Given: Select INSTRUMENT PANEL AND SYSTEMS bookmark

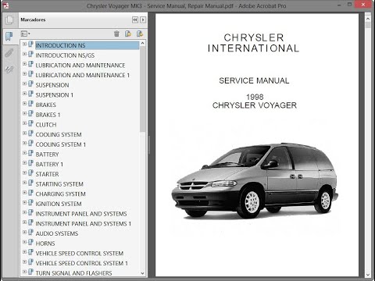Looking at the screenshot, I should [x=81, y=214].
